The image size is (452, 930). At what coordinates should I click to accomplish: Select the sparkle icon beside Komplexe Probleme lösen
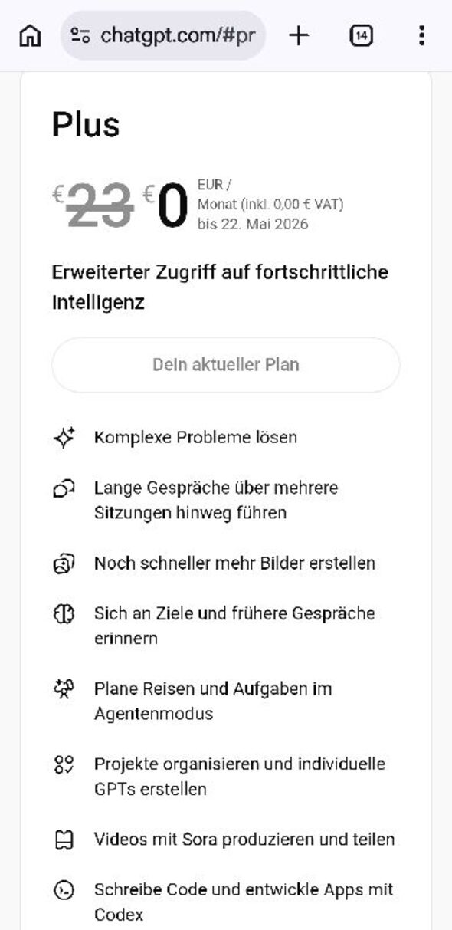[64, 437]
